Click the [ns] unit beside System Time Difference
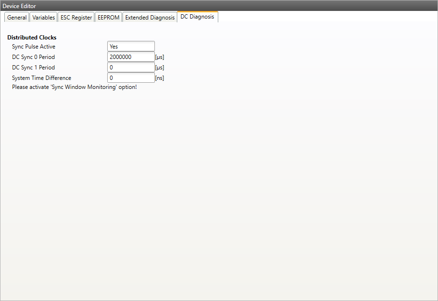 pyautogui.click(x=160, y=78)
